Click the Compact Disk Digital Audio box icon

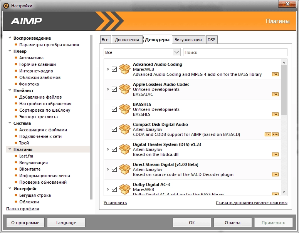click(125, 129)
